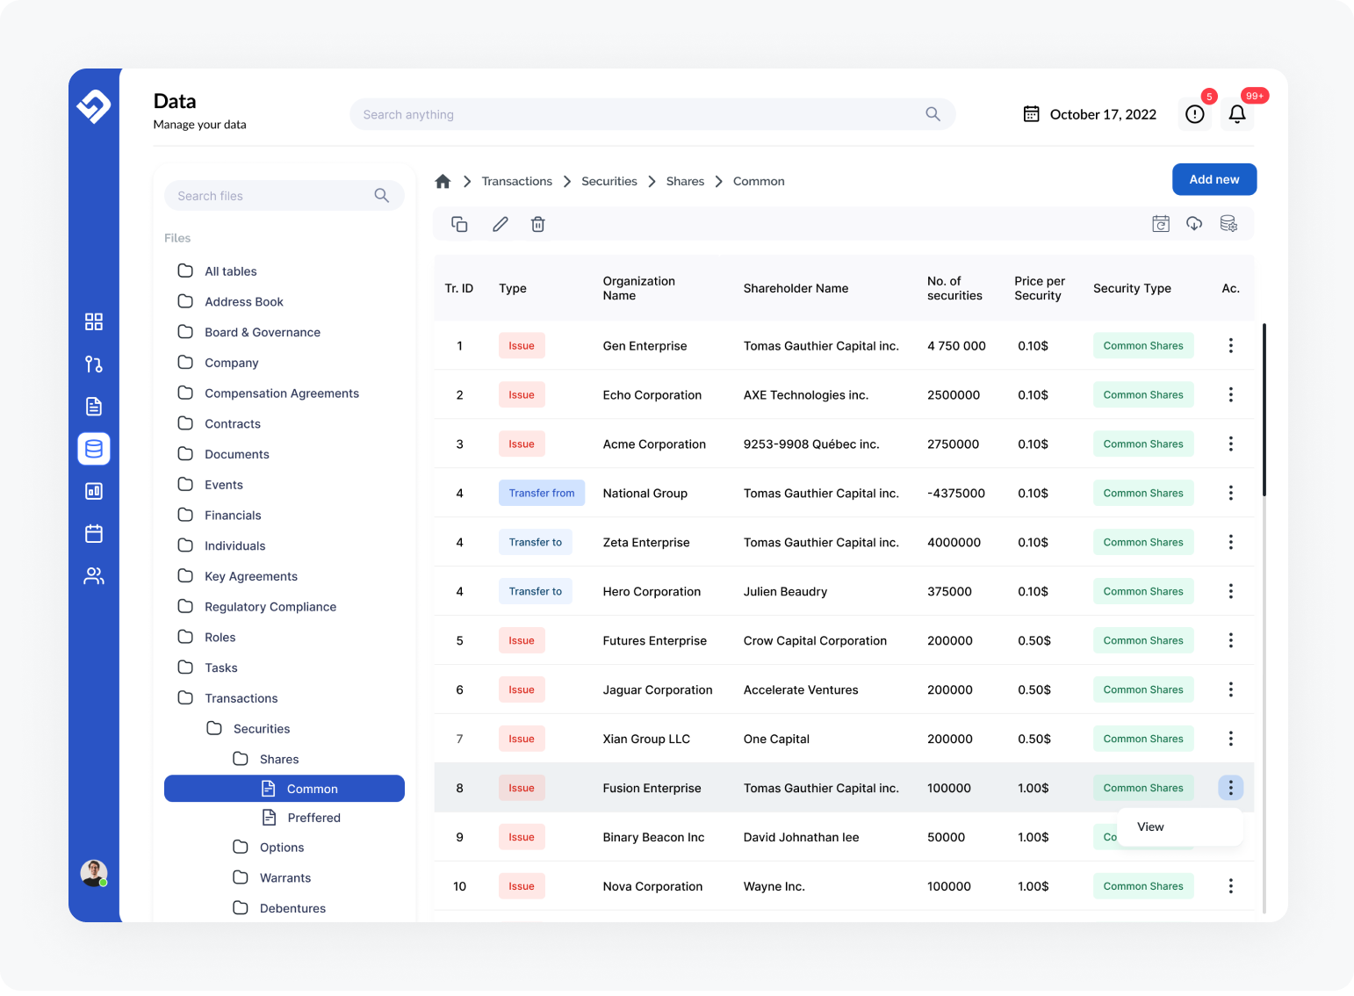Click the cloud download icon in toolbar
Screen dimensions: 1354x996
point(1194,224)
